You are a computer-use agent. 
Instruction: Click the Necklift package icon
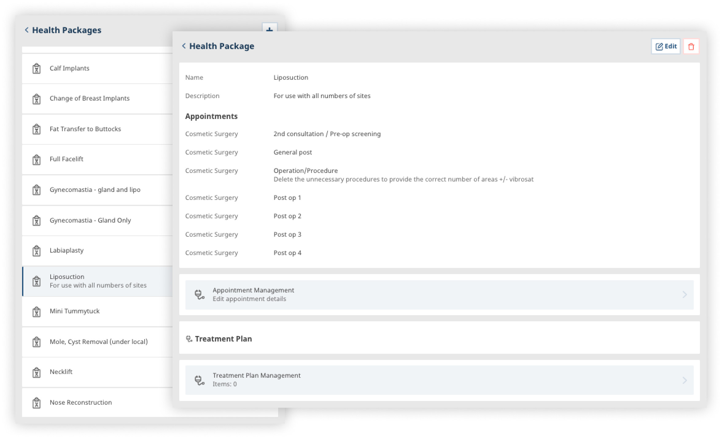[x=37, y=372]
